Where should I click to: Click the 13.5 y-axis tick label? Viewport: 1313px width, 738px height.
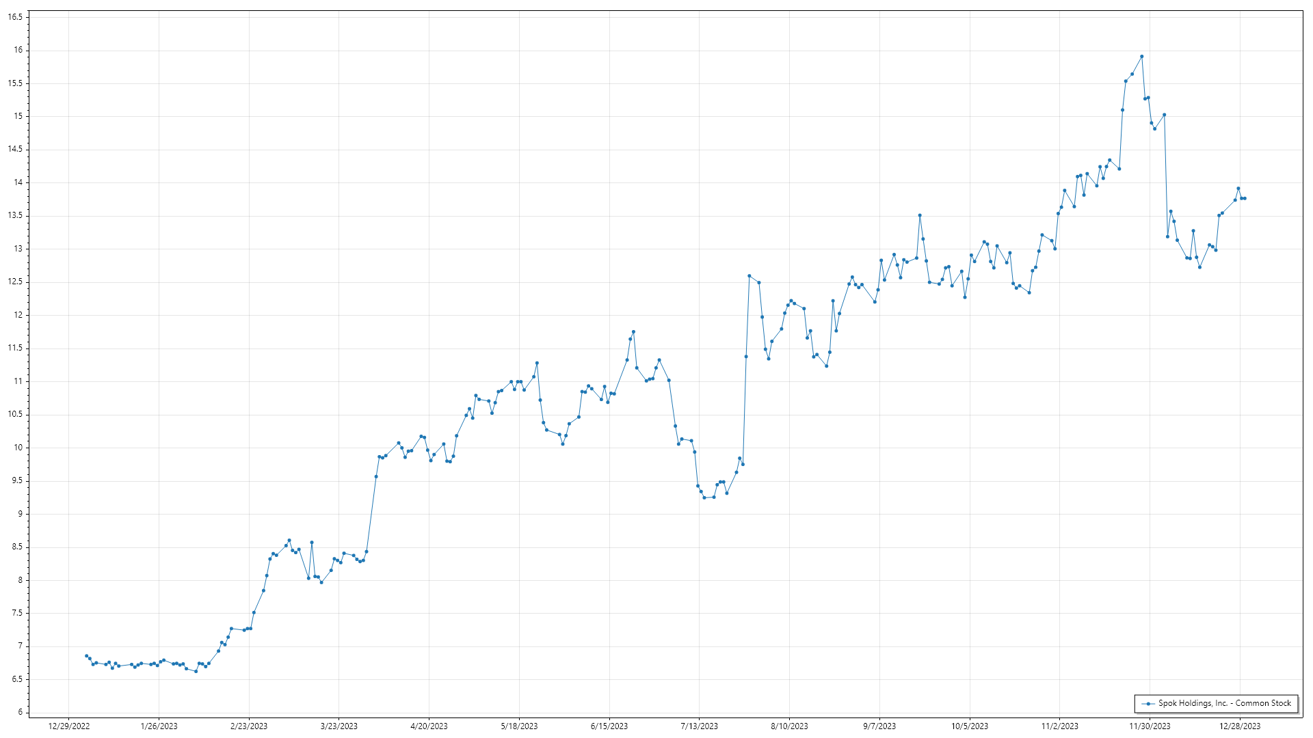click(15, 215)
